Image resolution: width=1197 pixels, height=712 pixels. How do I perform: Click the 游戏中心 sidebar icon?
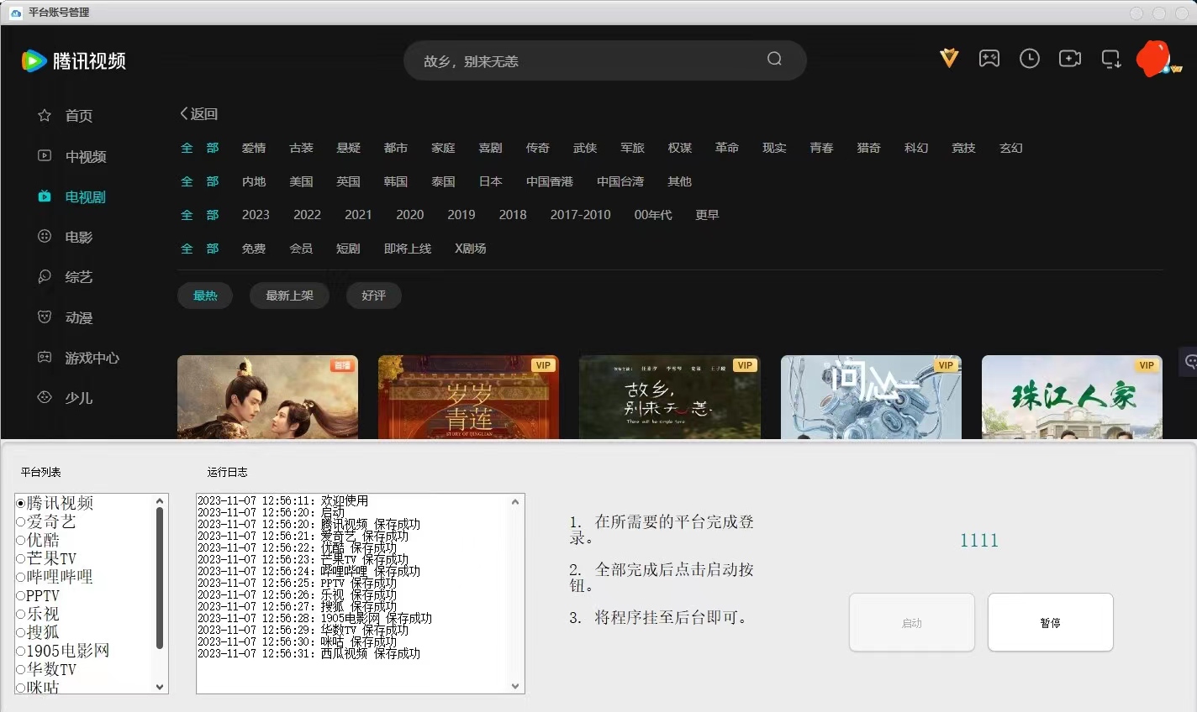[45, 358]
